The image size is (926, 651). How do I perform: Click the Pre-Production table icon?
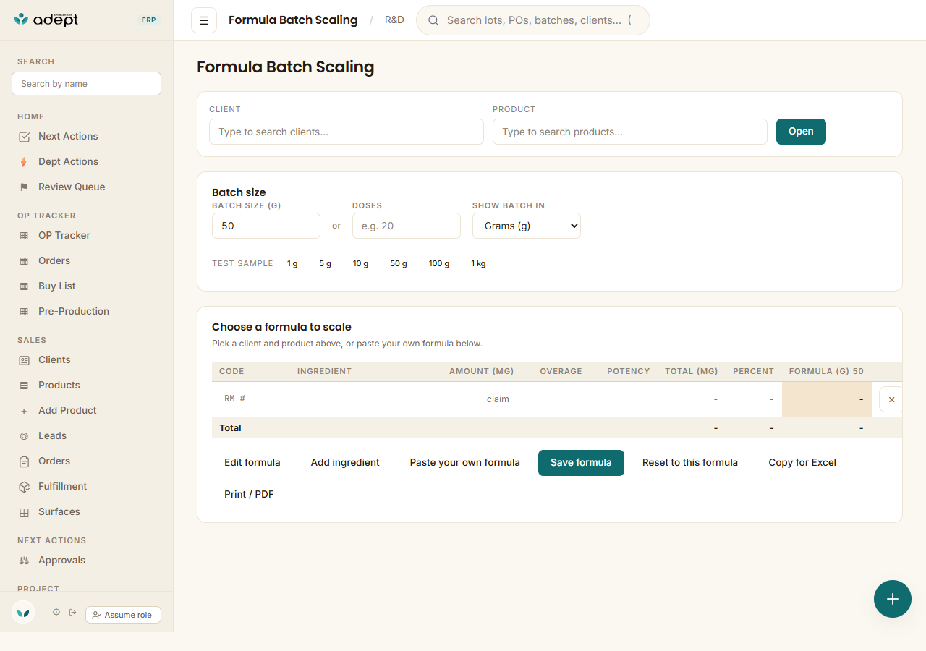(24, 312)
